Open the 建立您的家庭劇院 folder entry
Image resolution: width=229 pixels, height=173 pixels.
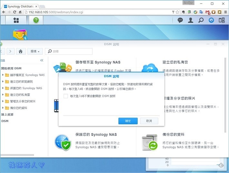click(19, 82)
